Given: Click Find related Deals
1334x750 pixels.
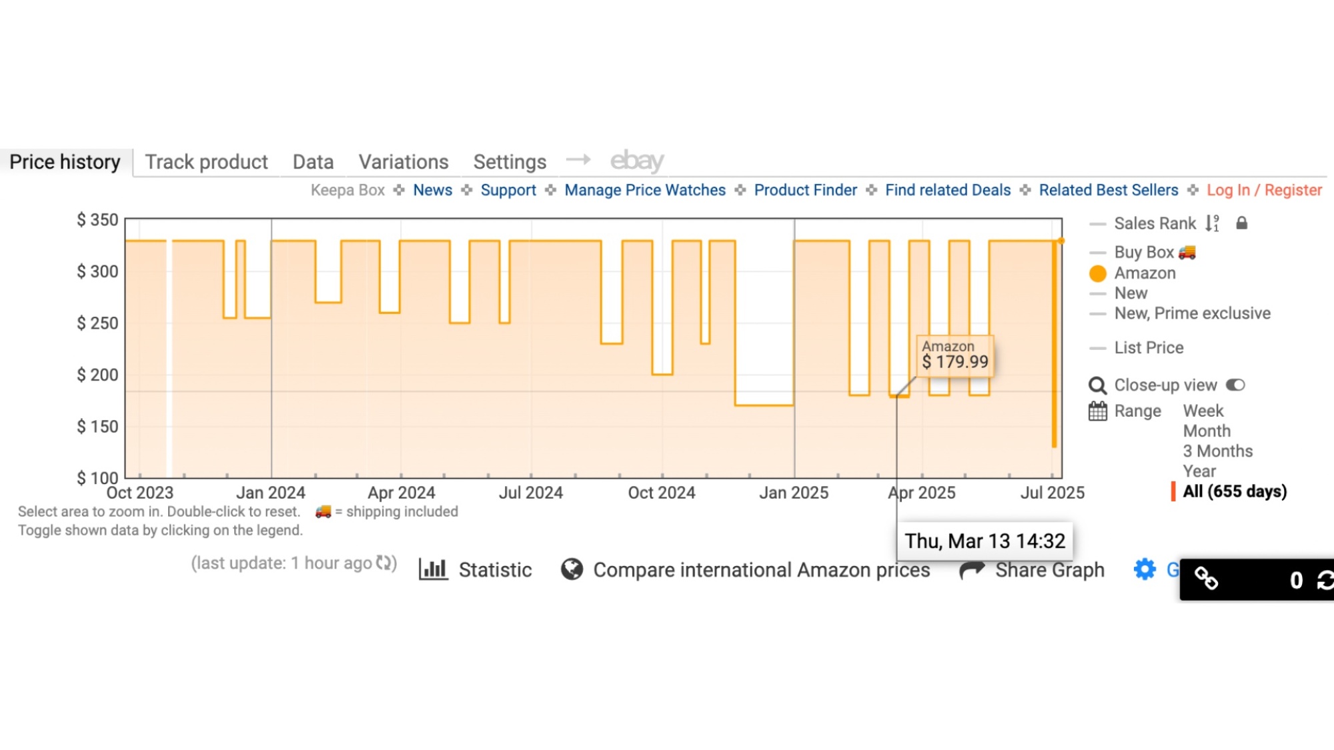Looking at the screenshot, I should (948, 190).
